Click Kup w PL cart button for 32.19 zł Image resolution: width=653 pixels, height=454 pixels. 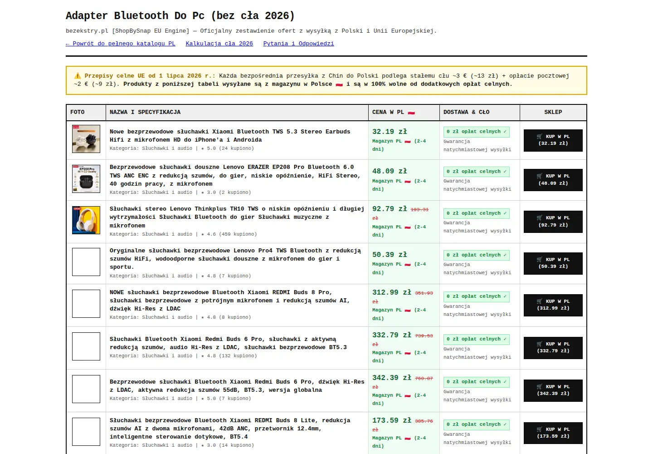coord(553,140)
